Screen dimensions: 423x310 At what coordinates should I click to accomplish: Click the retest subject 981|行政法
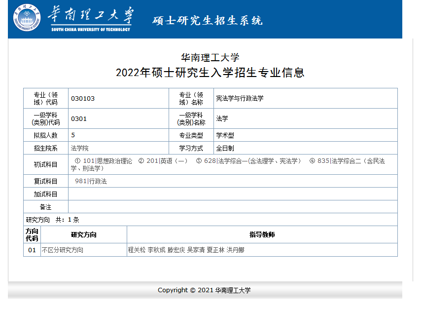(x=91, y=181)
